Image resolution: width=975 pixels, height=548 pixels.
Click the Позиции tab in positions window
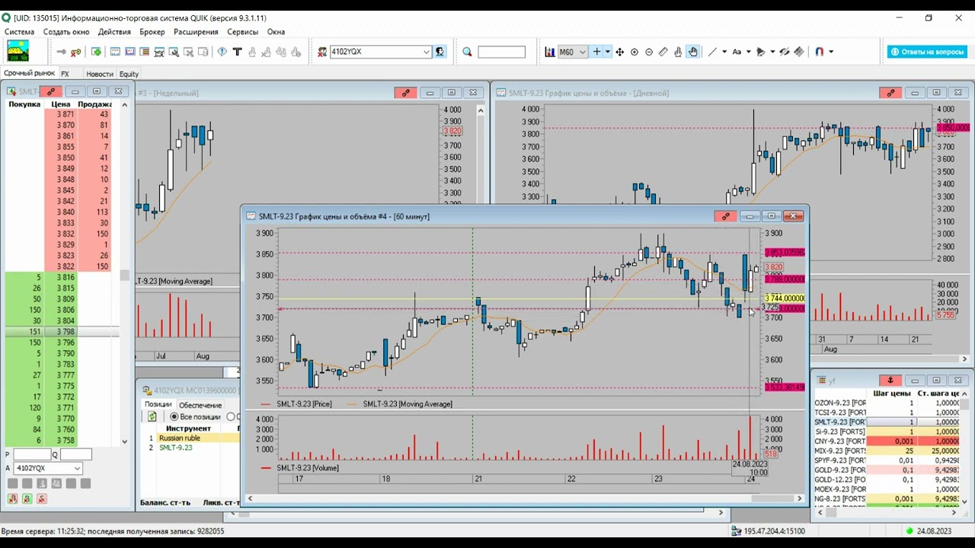point(158,405)
